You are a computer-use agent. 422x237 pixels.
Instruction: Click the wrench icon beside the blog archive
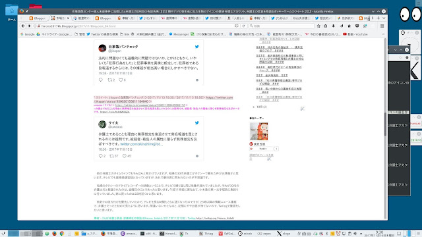pos(302,109)
